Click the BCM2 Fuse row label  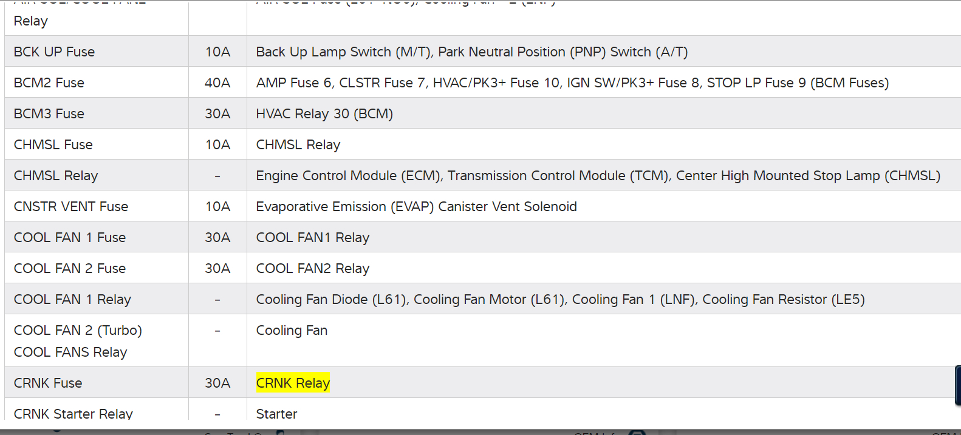tap(49, 83)
